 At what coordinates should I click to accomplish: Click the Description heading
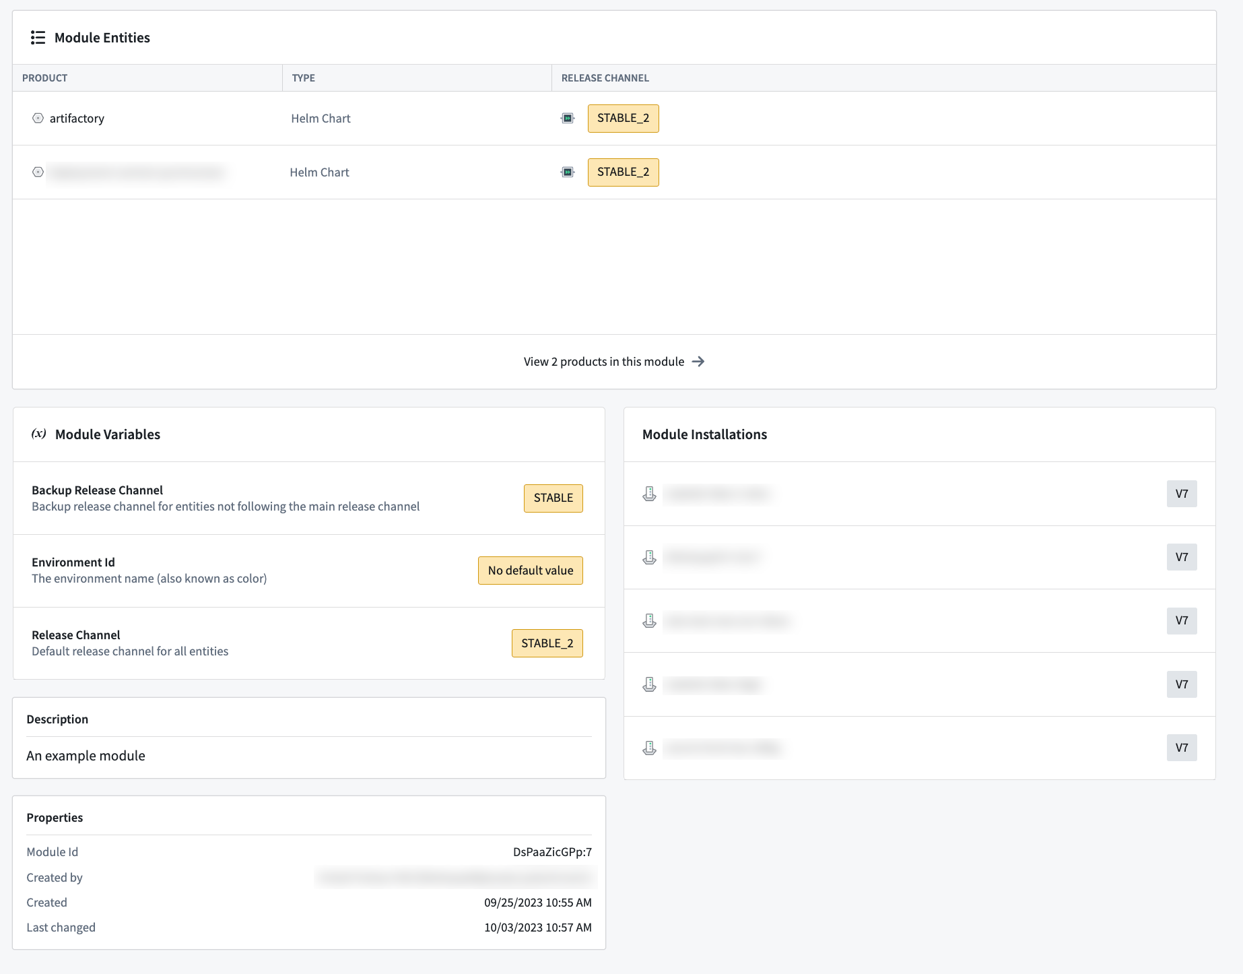(x=57, y=719)
